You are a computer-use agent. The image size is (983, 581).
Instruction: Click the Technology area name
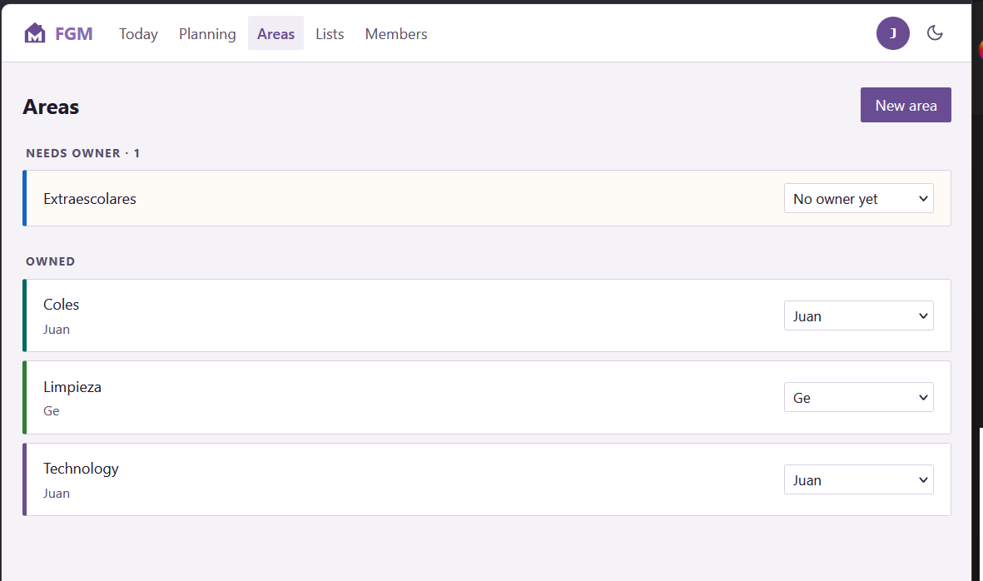[x=81, y=469]
